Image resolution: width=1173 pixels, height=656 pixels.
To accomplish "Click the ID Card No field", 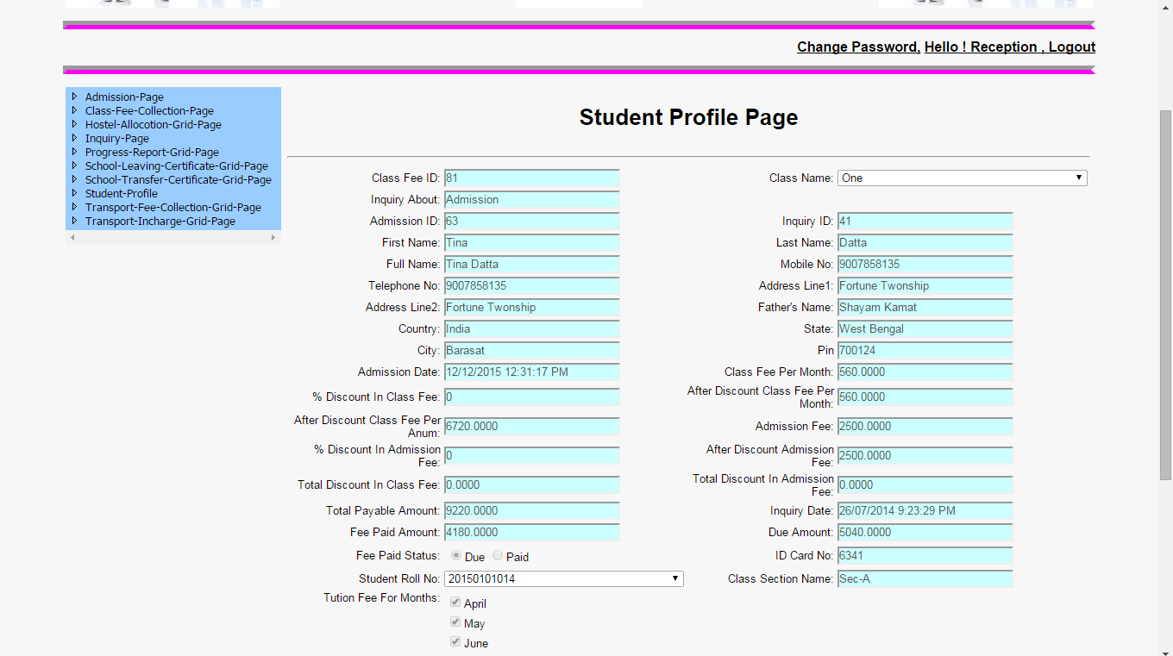I will (925, 556).
